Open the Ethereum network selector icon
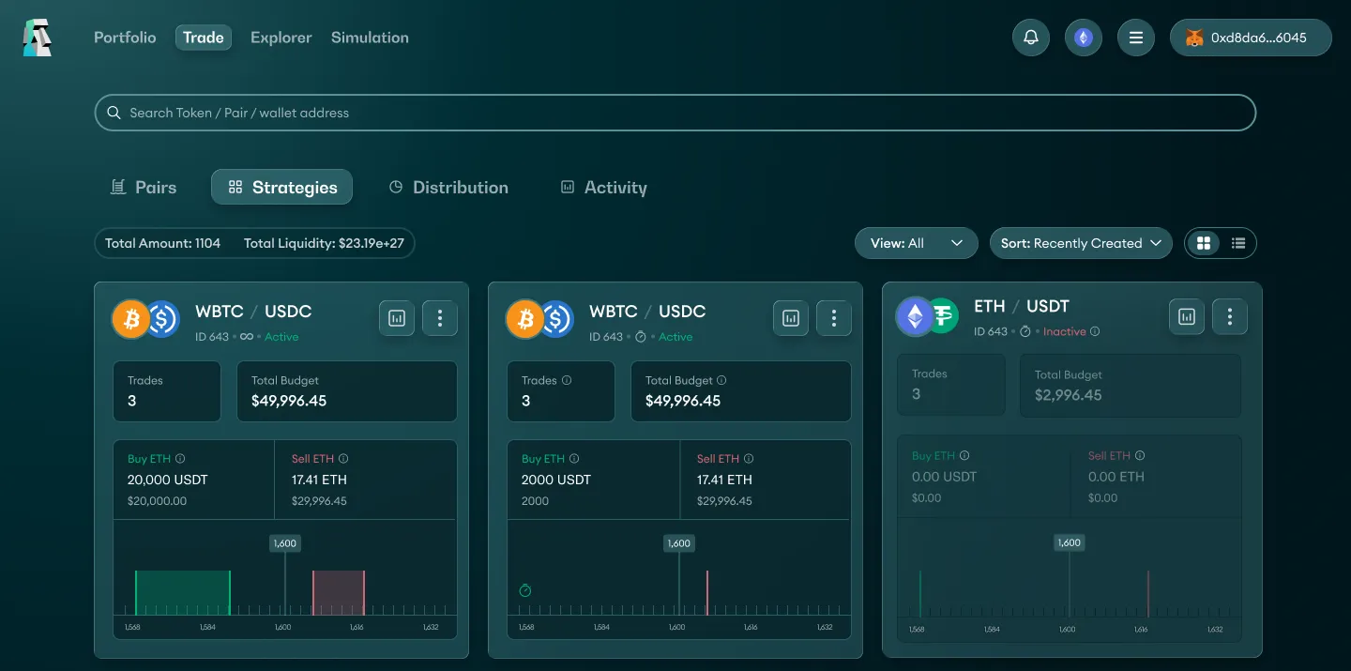The width and height of the screenshot is (1351, 671). click(1084, 38)
